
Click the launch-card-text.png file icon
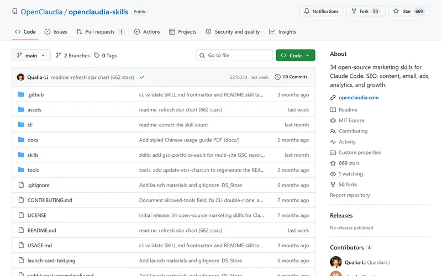(21, 260)
